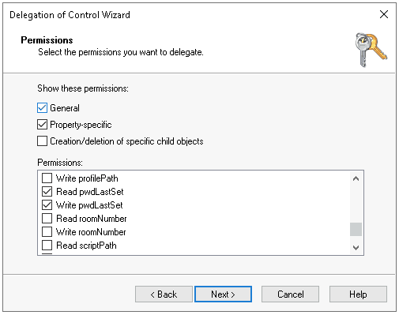
Task: Uncheck Property-specific permissions checkbox
Action: point(42,125)
